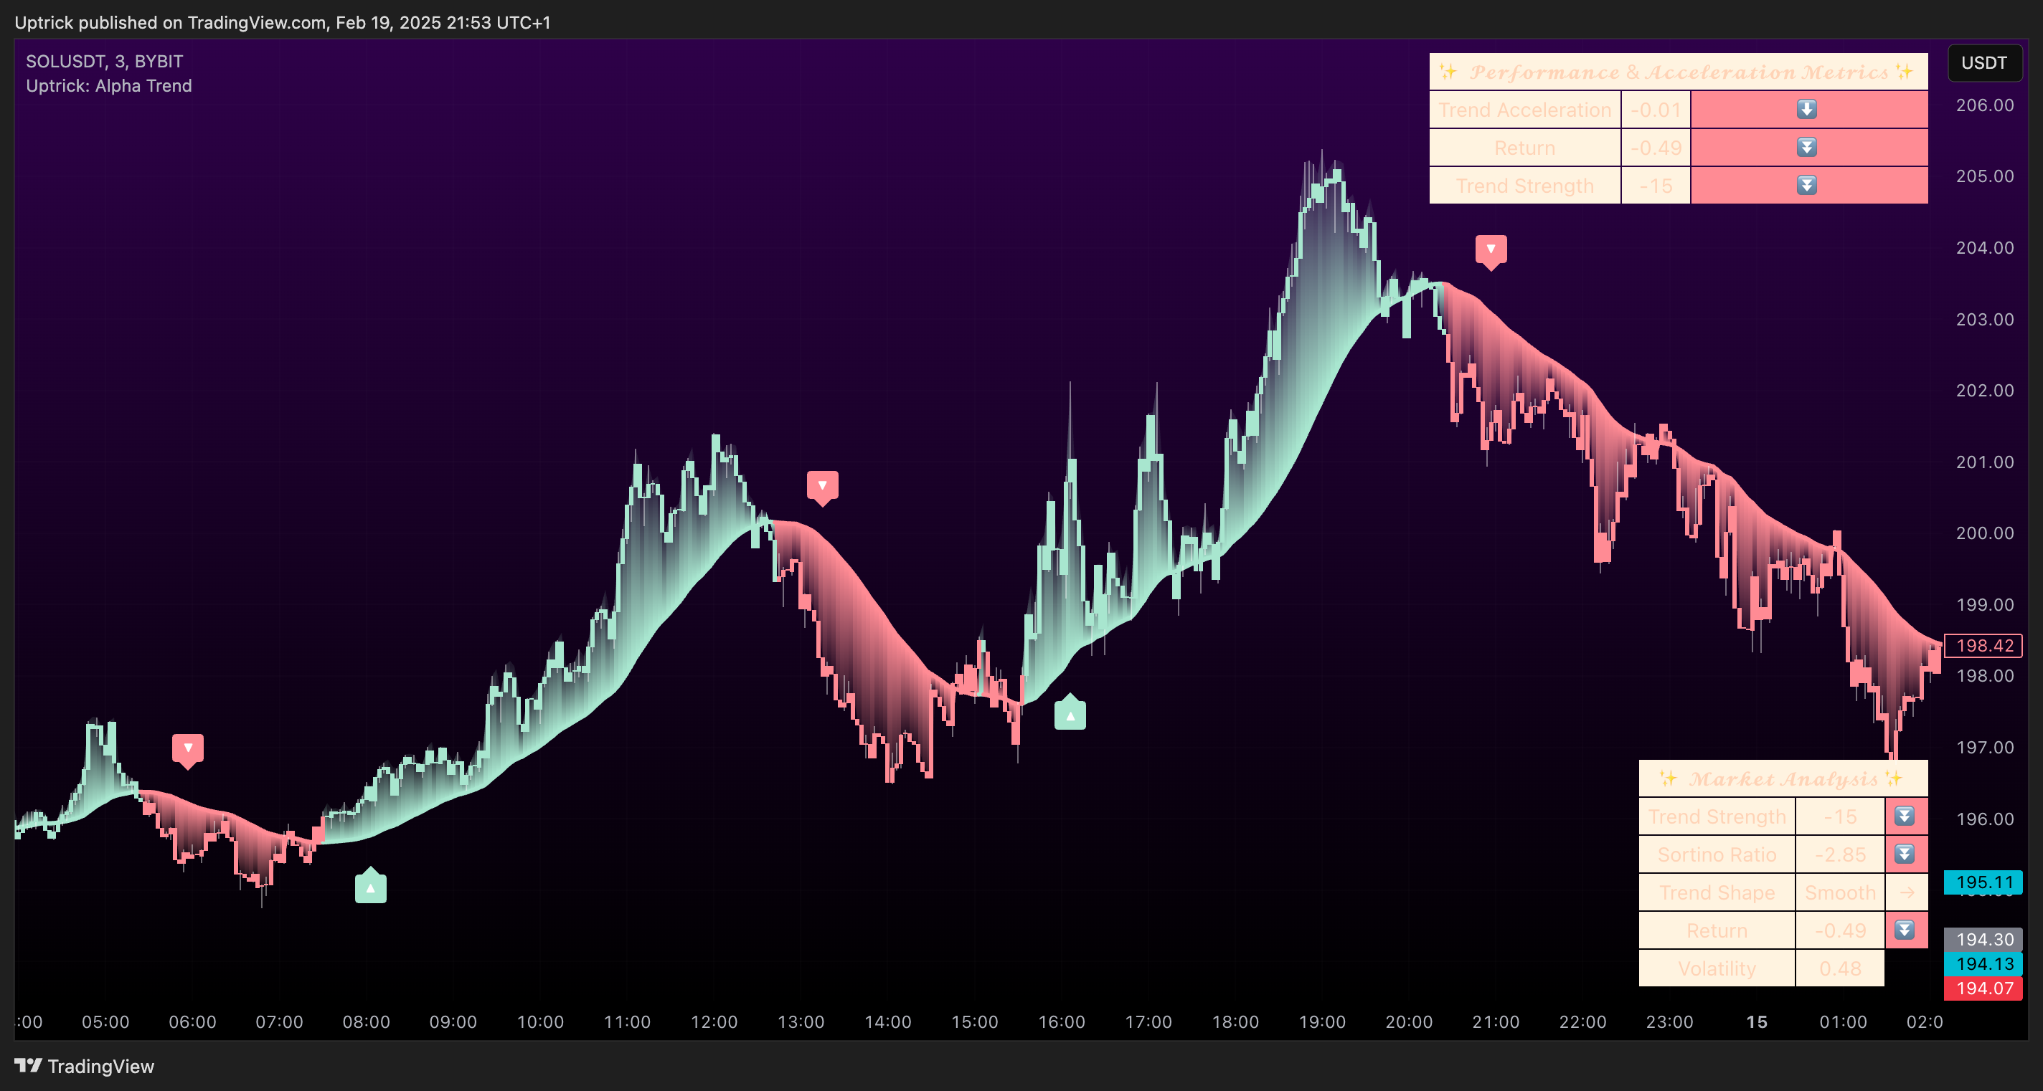Click the buy signal marker near 16:00

[1070, 713]
